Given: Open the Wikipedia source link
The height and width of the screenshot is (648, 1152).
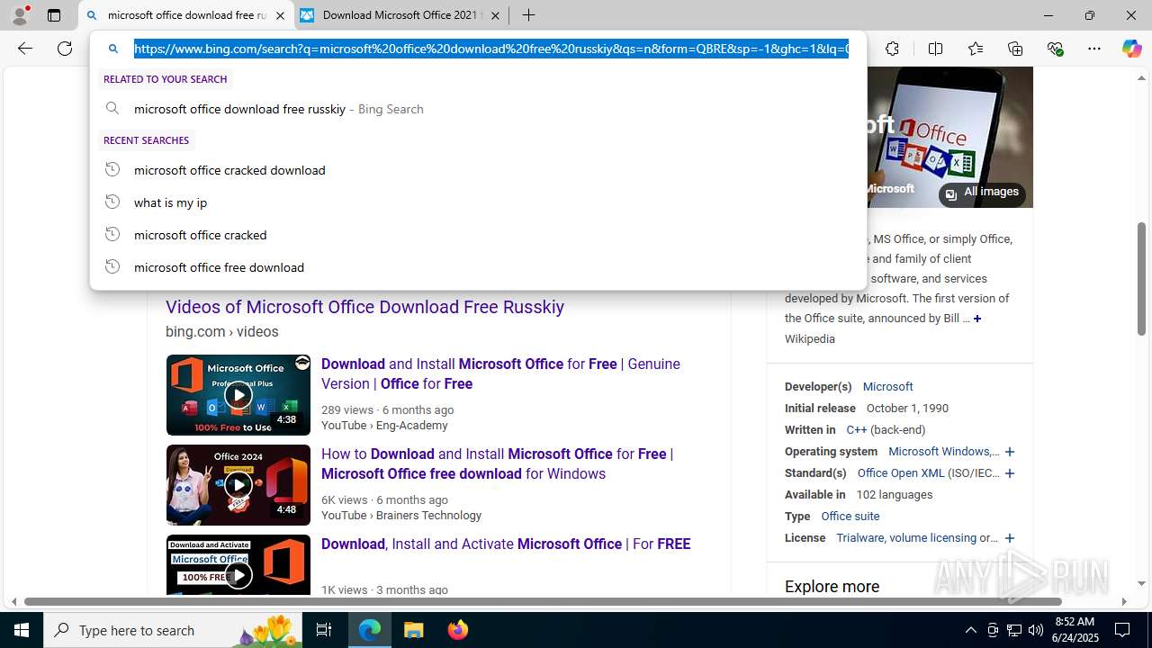Looking at the screenshot, I should pyautogui.click(x=810, y=339).
